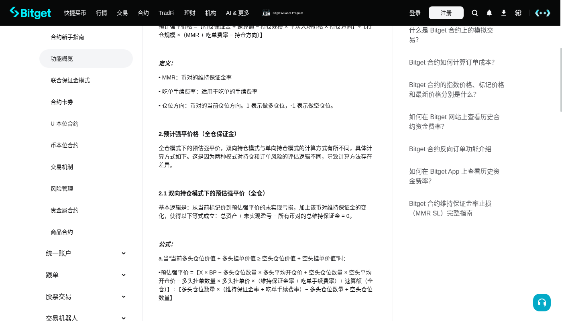562x321 pixels.
Task: Expand the 交易机器人 sidebar section
Action: coord(86,318)
